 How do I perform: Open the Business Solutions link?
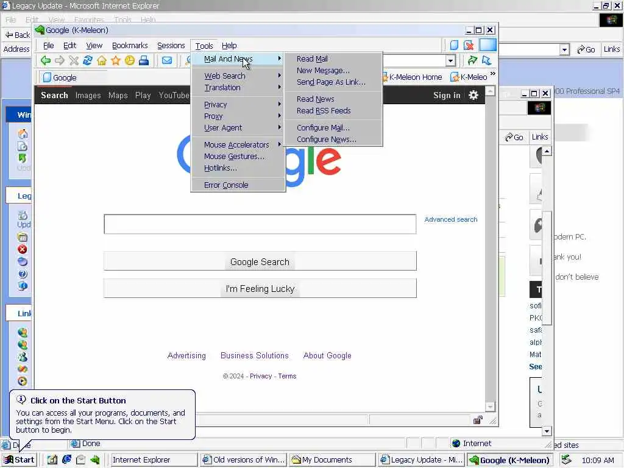click(254, 355)
